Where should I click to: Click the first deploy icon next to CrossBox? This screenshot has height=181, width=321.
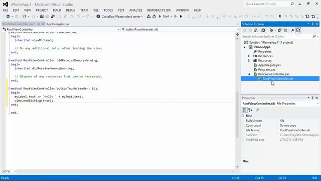(x=148, y=17)
